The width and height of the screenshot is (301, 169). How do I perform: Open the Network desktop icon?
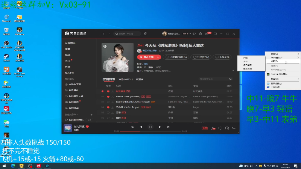pos(6,18)
